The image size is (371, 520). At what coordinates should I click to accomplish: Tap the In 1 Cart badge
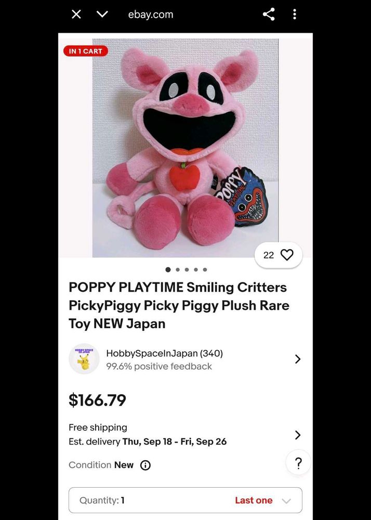point(86,51)
